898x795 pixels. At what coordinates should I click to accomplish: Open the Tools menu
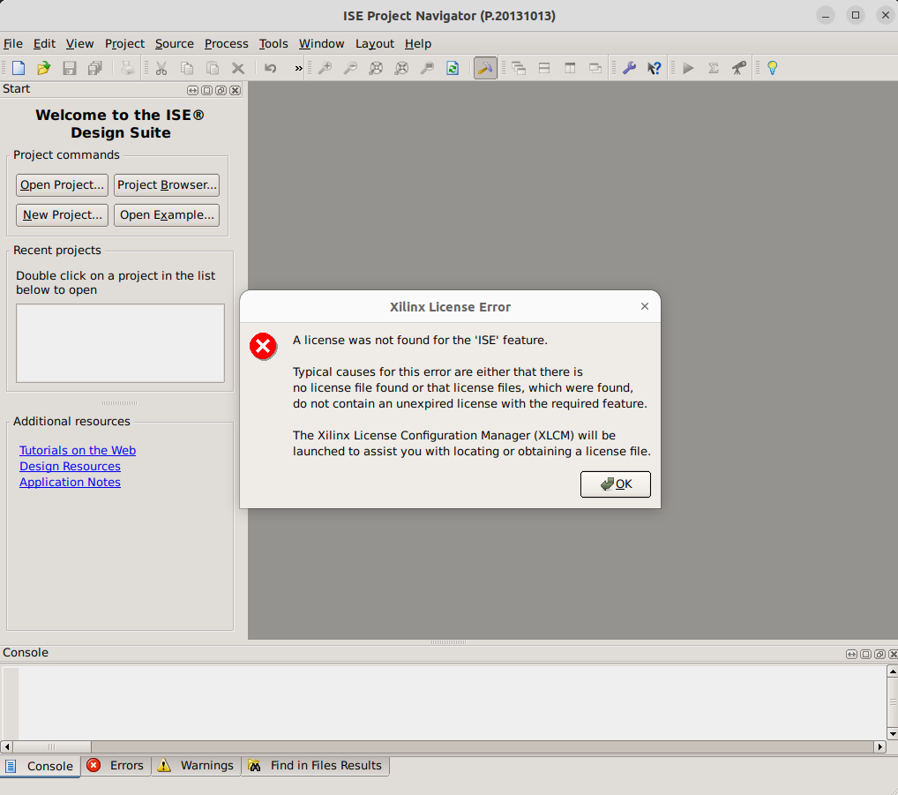pyautogui.click(x=273, y=43)
